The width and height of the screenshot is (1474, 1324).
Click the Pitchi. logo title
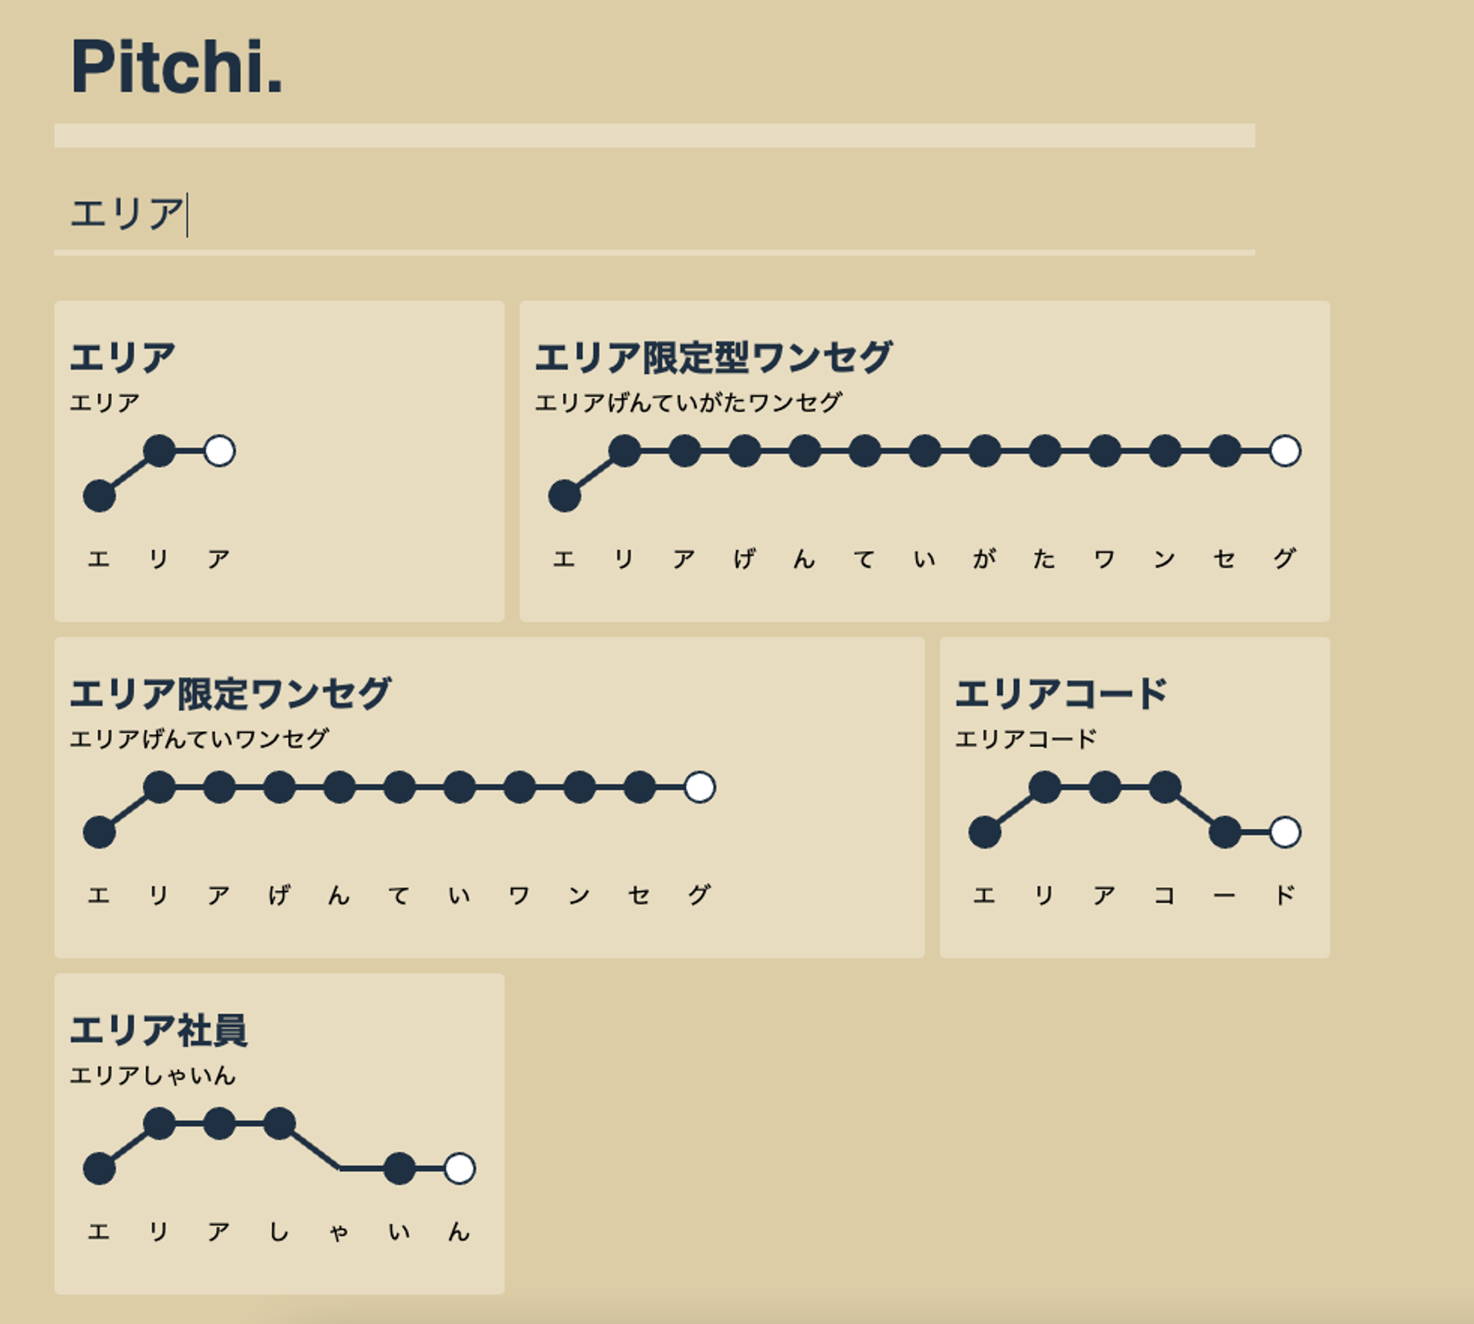[x=176, y=68]
